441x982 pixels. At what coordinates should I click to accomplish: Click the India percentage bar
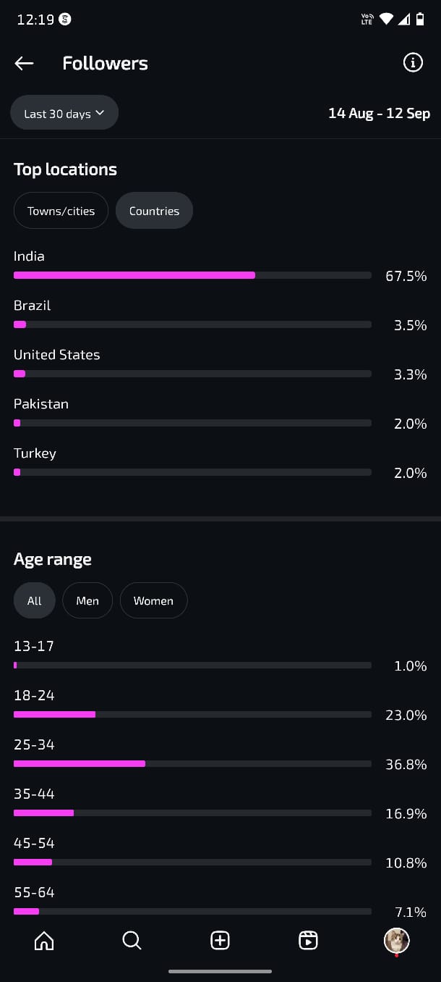pyautogui.click(x=192, y=275)
